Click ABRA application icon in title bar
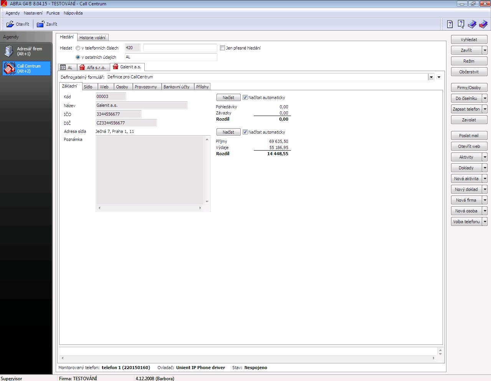491x381 pixels. pyautogui.click(x=4, y=3)
